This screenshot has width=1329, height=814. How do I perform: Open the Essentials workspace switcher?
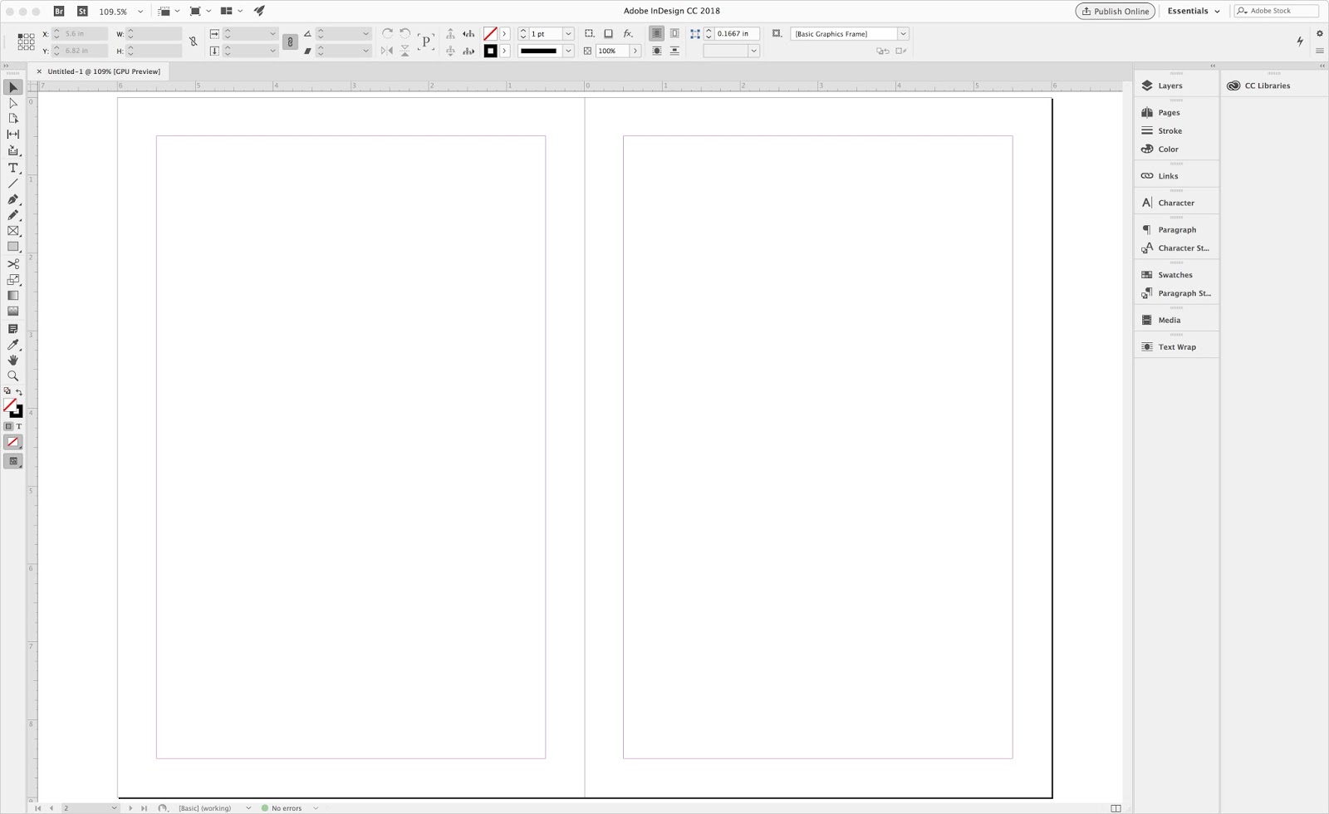click(1194, 11)
